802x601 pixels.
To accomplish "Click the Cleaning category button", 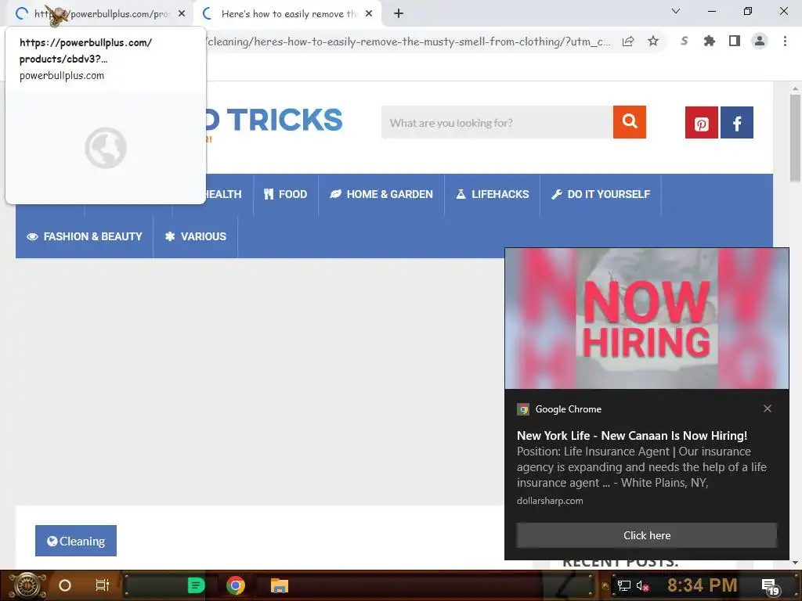I will pos(76,541).
